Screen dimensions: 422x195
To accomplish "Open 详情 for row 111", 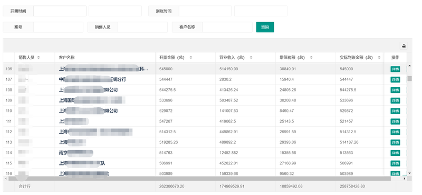I will 395,122.
